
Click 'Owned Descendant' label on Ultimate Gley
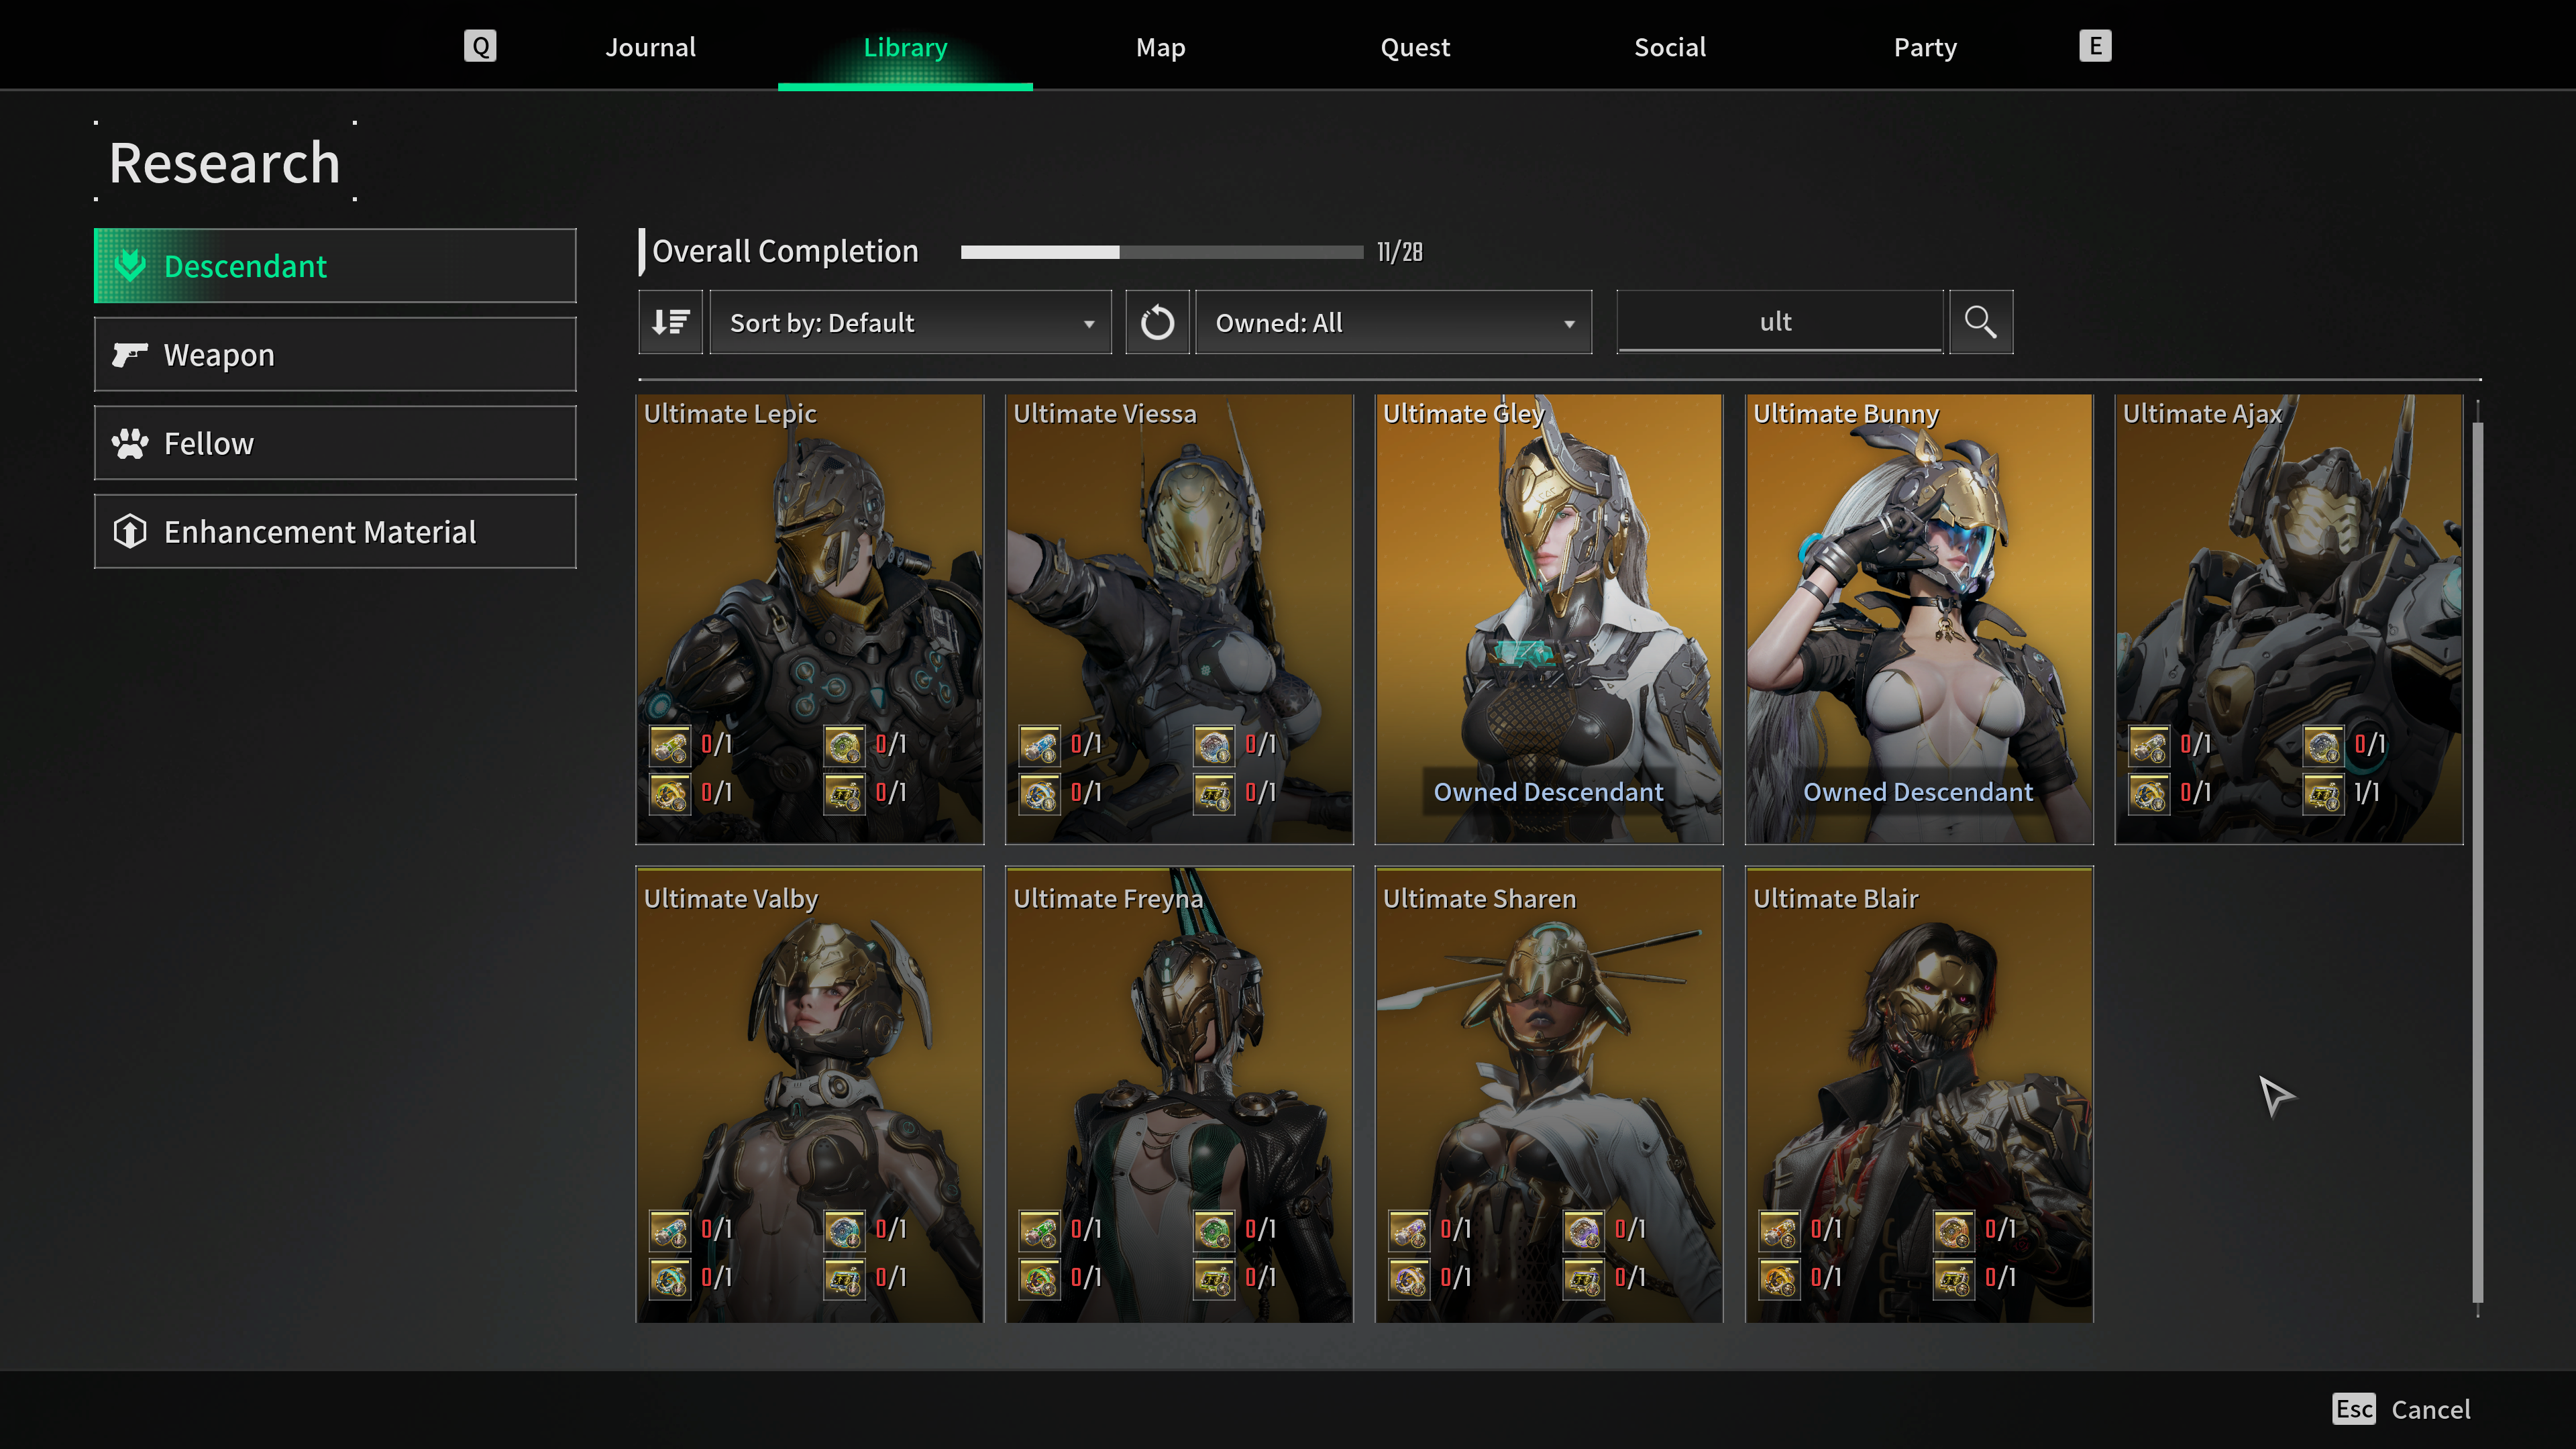pyautogui.click(x=1548, y=792)
